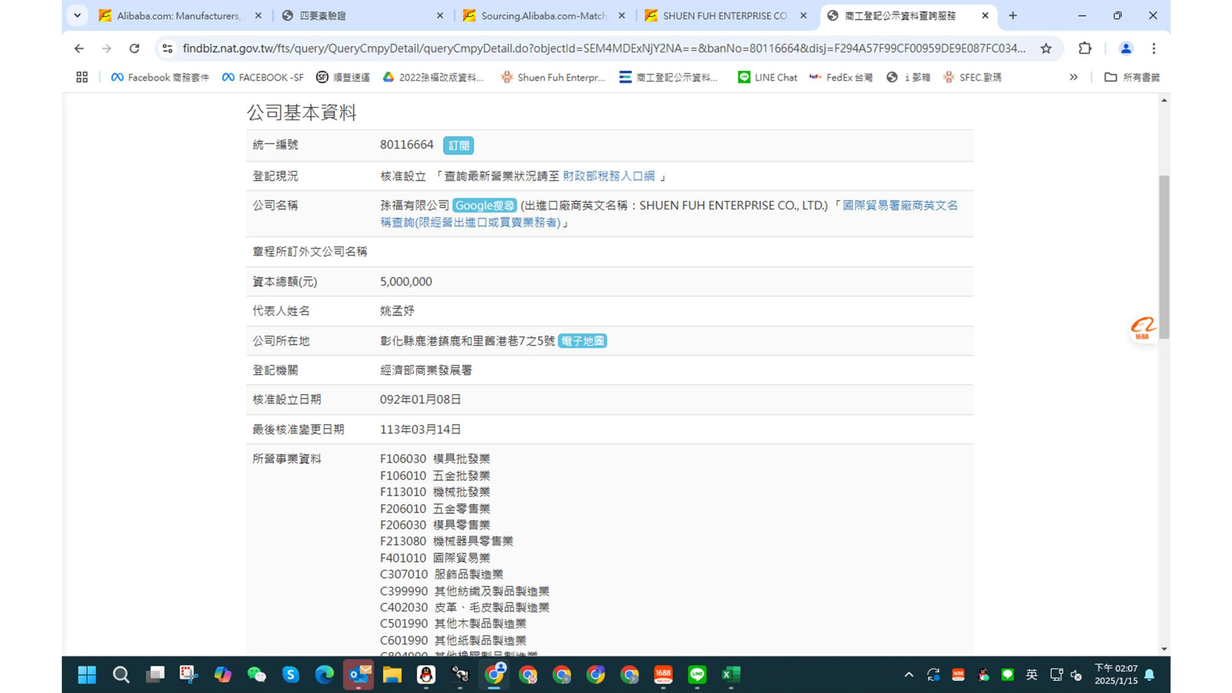
Task: Open the Extensions puzzle icon
Action: (x=1085, y=48)
